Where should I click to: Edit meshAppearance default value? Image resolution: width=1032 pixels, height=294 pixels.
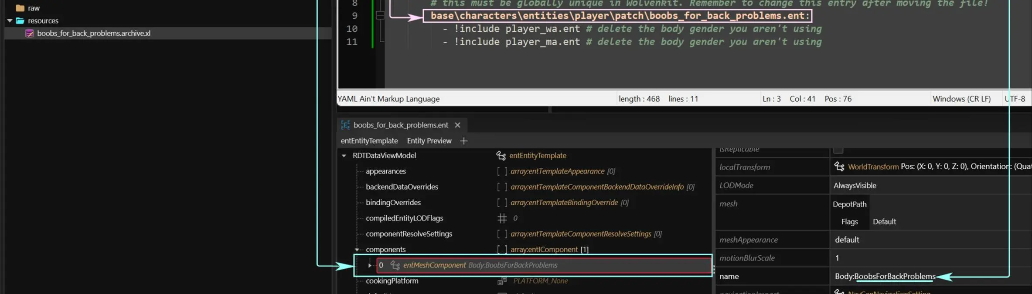[930, 240]
